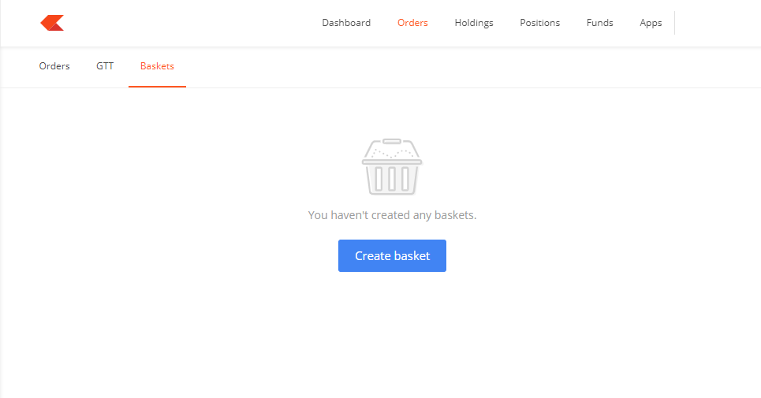This screenshot has height=398, width=761.
Task: Select the Baskets tab
Action: (157, 66)
